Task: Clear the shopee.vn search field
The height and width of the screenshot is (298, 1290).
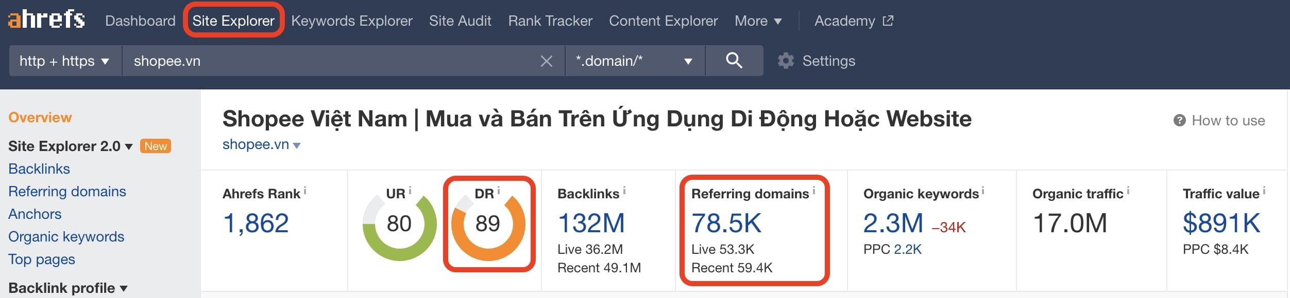Action: 547,61
